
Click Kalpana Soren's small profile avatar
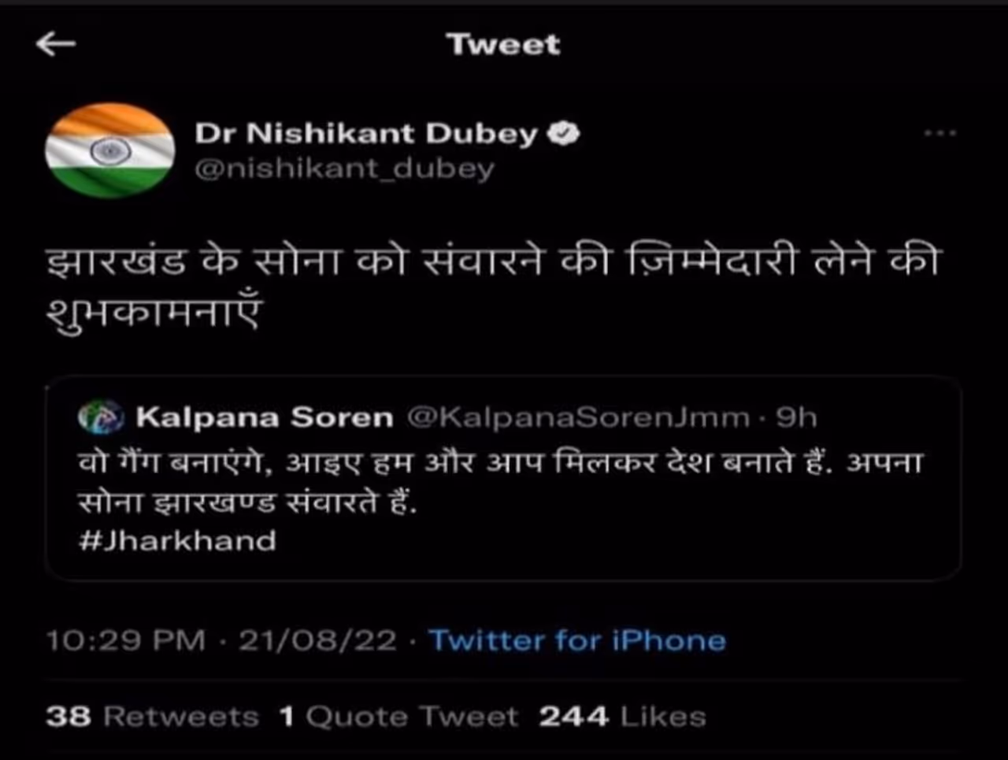click(x=101, y=417)
